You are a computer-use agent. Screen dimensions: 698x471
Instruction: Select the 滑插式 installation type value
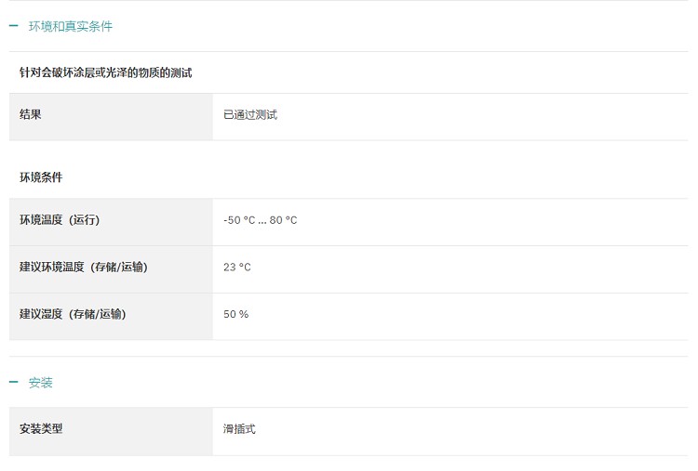point(239,429)
